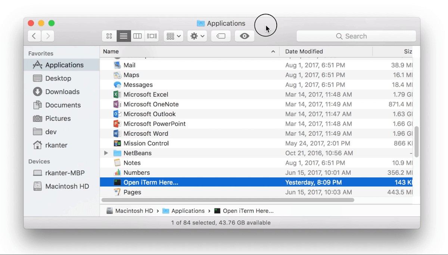
Task: Click Macintosh HD in the path bar
Action: click(130, 211)
